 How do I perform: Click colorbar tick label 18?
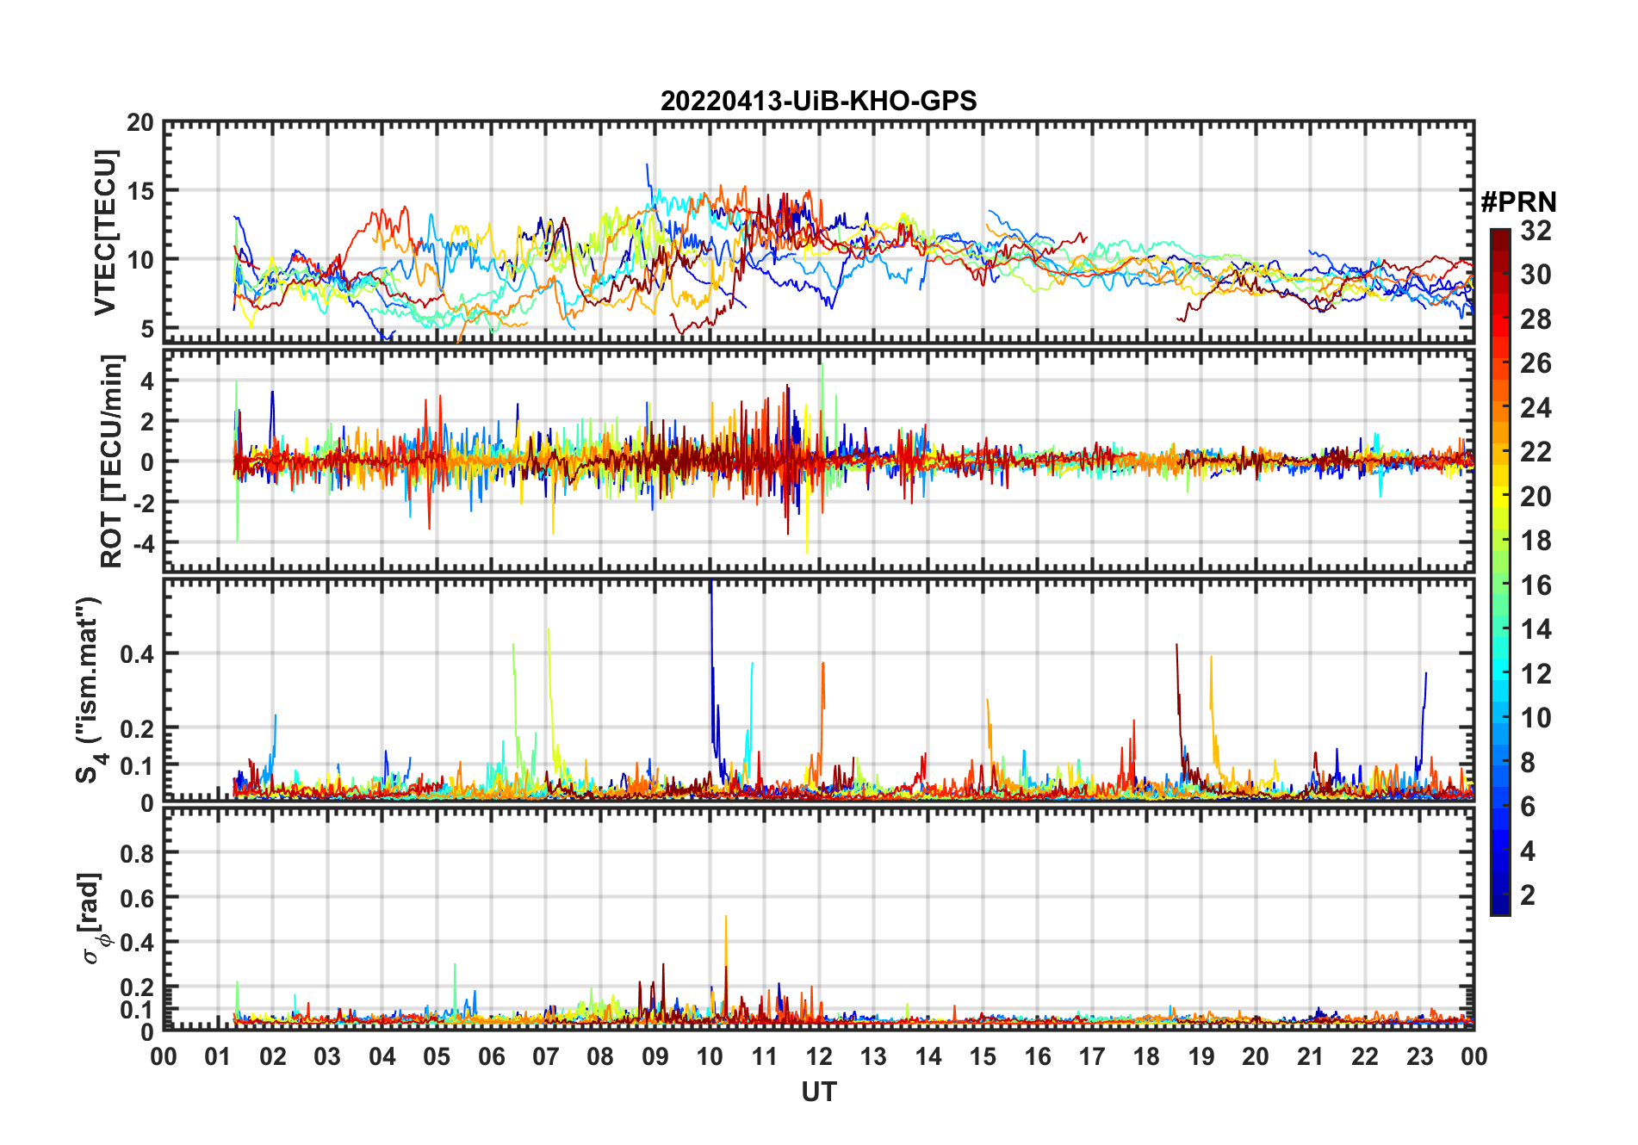[1536, 541]
